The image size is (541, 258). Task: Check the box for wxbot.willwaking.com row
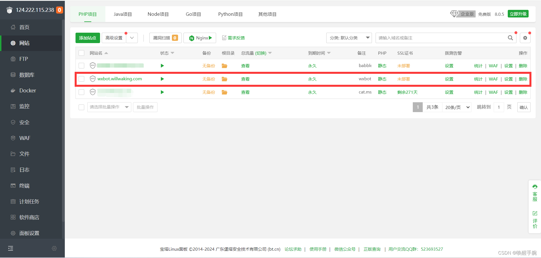81,79
